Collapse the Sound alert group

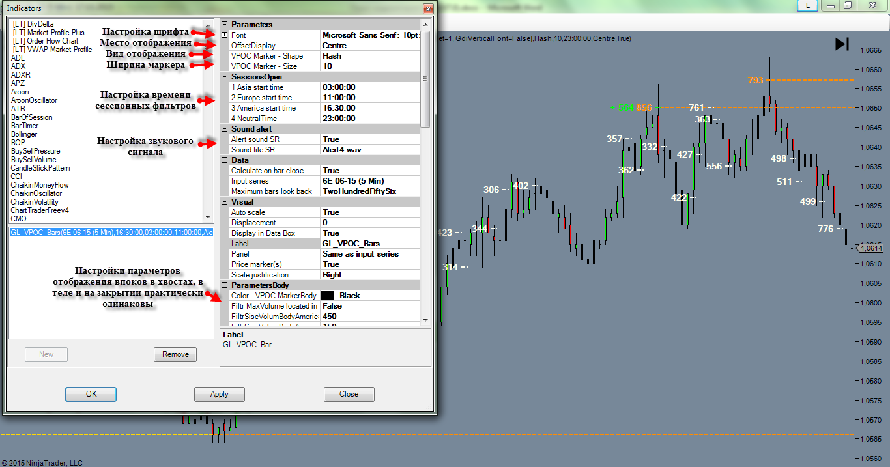225,129
